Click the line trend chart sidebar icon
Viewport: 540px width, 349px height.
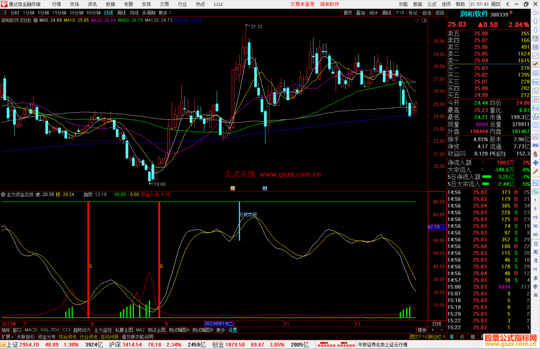pos(535,56)
